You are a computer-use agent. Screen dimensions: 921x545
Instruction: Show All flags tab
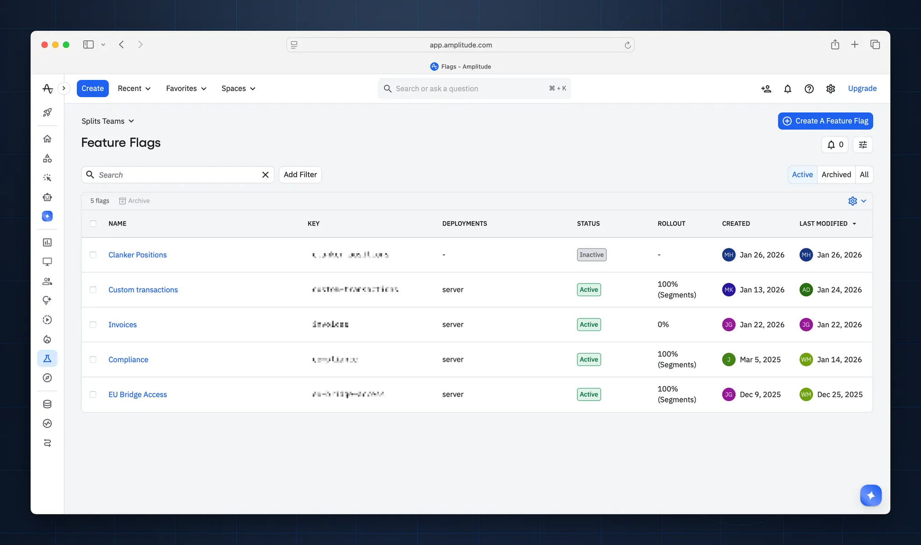(864, 174)
